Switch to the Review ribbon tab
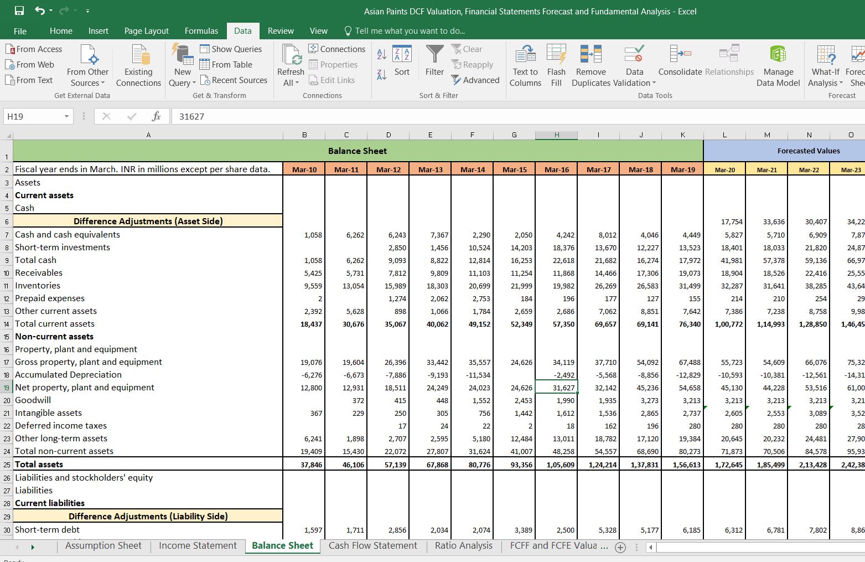 tap(281, 30)
